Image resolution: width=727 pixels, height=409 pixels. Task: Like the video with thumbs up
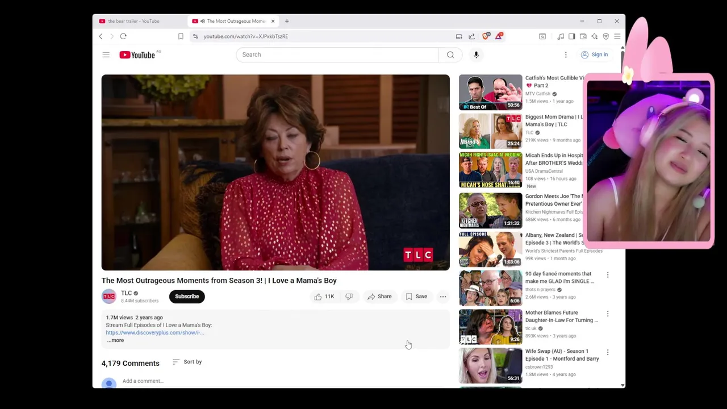324,297
